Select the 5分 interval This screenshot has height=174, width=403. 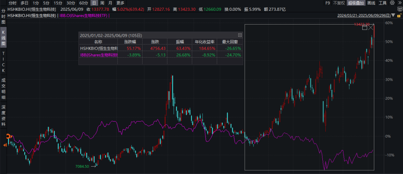click(46, 3)
